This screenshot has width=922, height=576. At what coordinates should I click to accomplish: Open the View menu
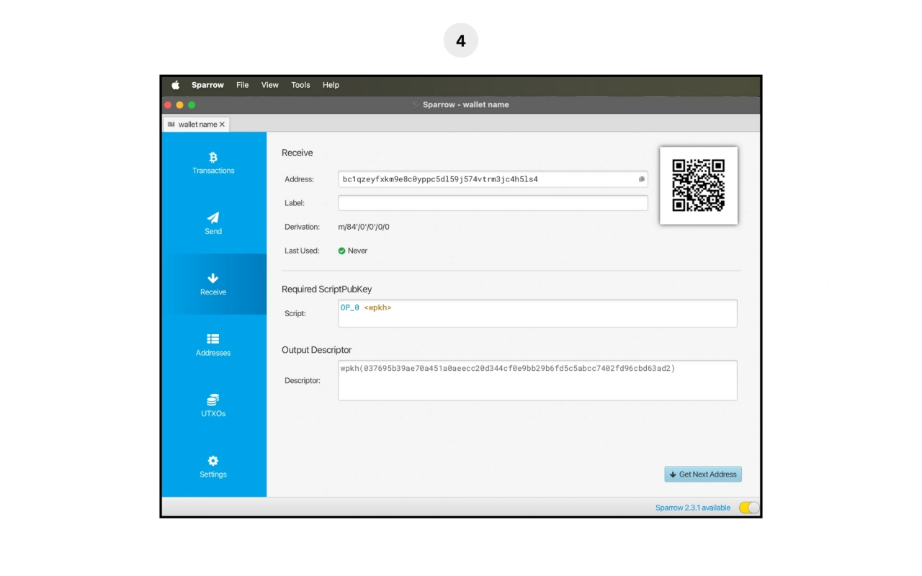(270, 85)
